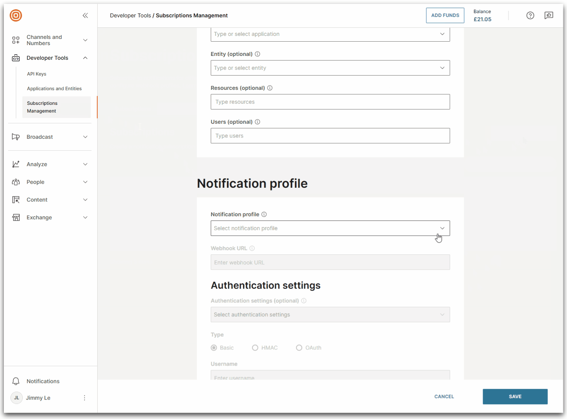
Task: Click the CANCEL button
Action: 444,397
